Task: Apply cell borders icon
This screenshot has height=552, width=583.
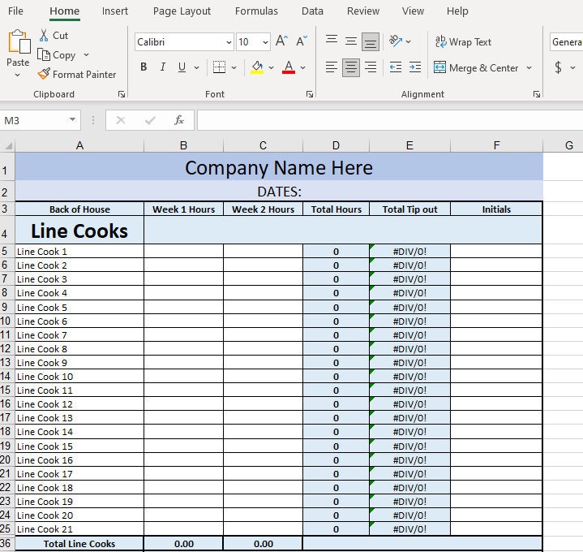Action: (219, 67)
